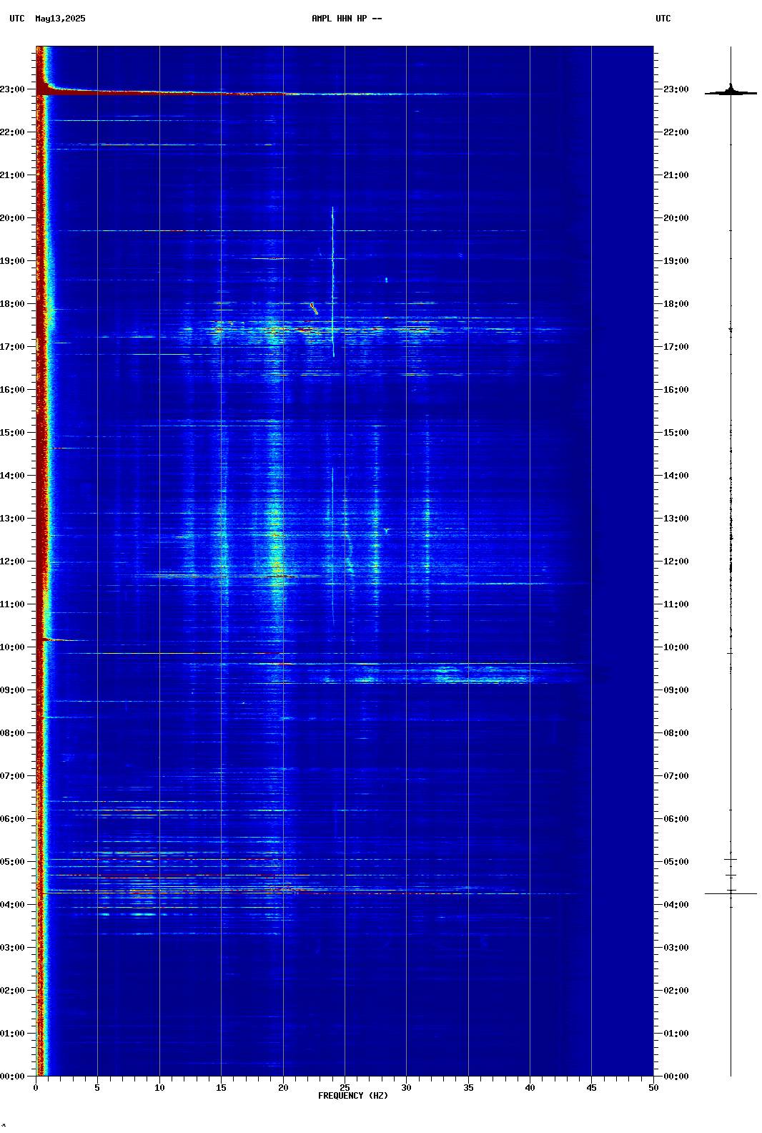Image resolution: width=762 pixels, height=1133 pixels.
Task: Click the seismogram spike just after 04:00
Action: pos(731,893)
